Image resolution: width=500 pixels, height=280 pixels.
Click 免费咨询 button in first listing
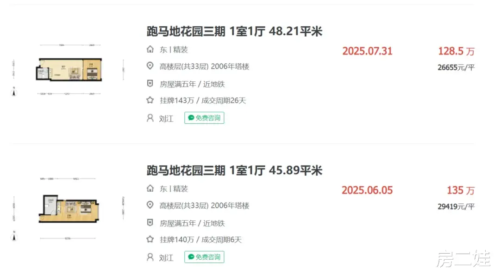pyautogui.click(x=204, y=118)
